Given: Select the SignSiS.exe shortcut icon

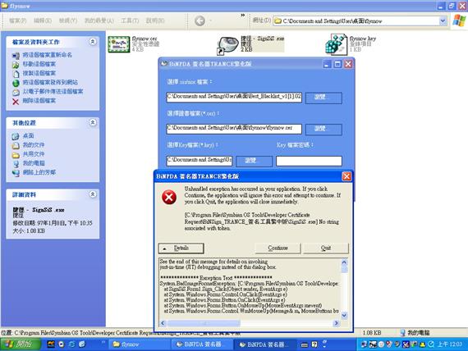Looking at the screenshot, I should tap(228, 45).
